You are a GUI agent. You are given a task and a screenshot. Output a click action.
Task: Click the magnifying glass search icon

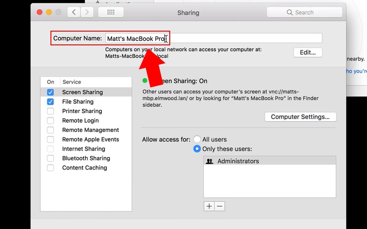pos(289,12)
